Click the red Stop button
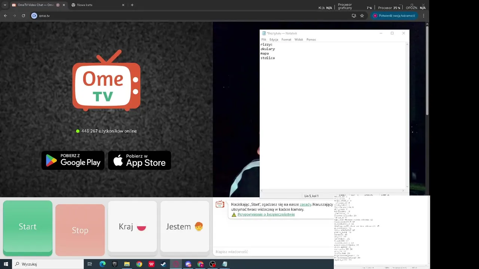The width and height of the screenshot is (479, 269). pos(80,230)
